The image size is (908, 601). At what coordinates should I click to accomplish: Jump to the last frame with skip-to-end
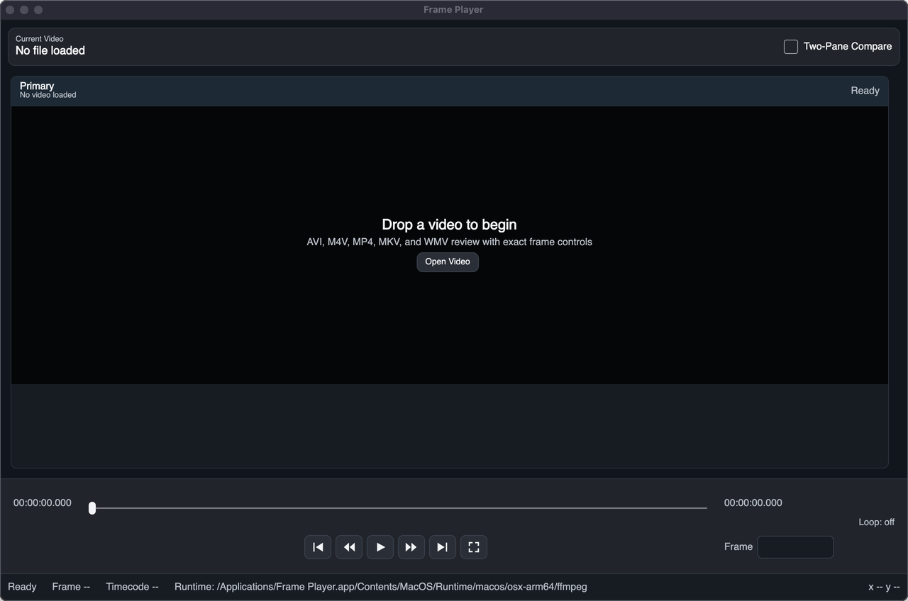pyautogui.click(x=443, y=547)
